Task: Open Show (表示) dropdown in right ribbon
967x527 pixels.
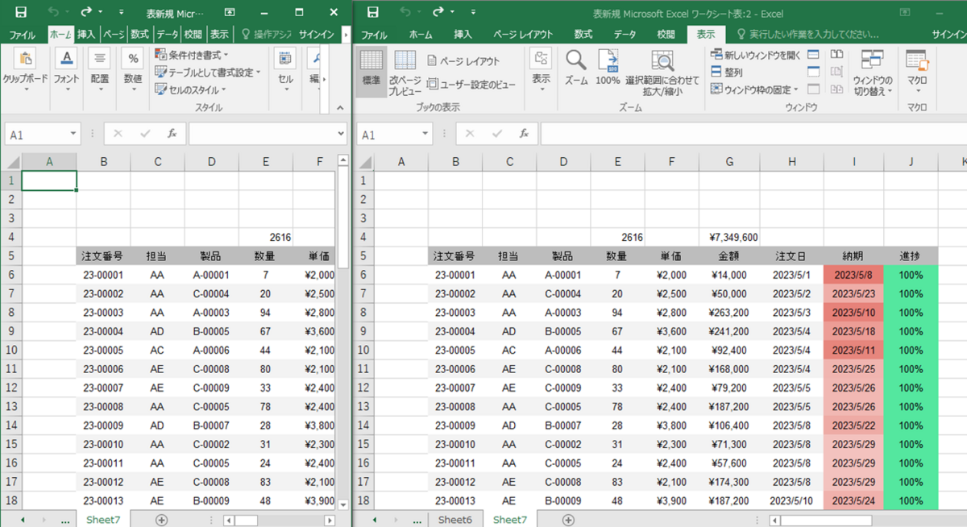Action: pos(541,71)
